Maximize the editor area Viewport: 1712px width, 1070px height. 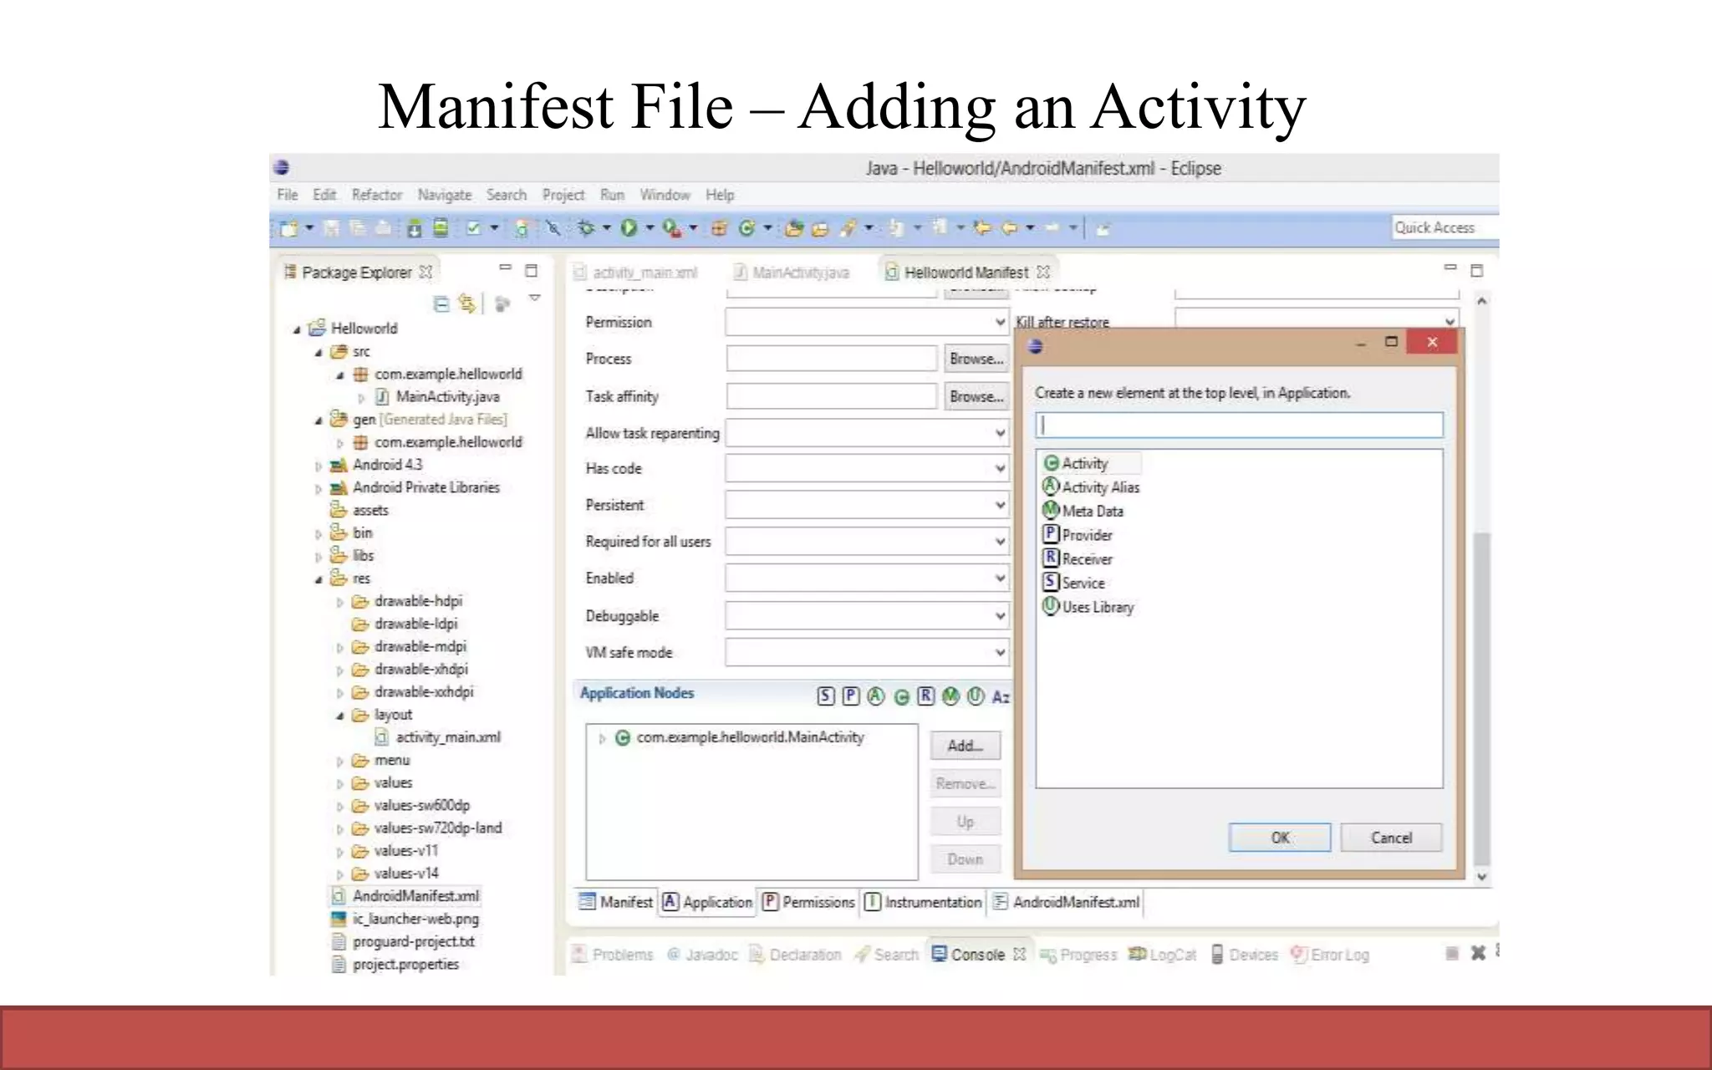pos(1476,270)
